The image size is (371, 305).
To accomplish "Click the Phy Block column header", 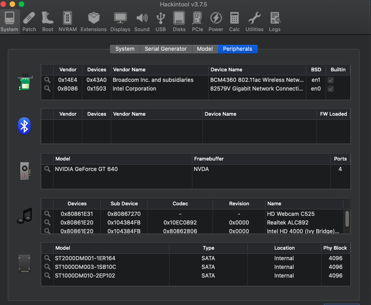I will [x=336, y=248].
